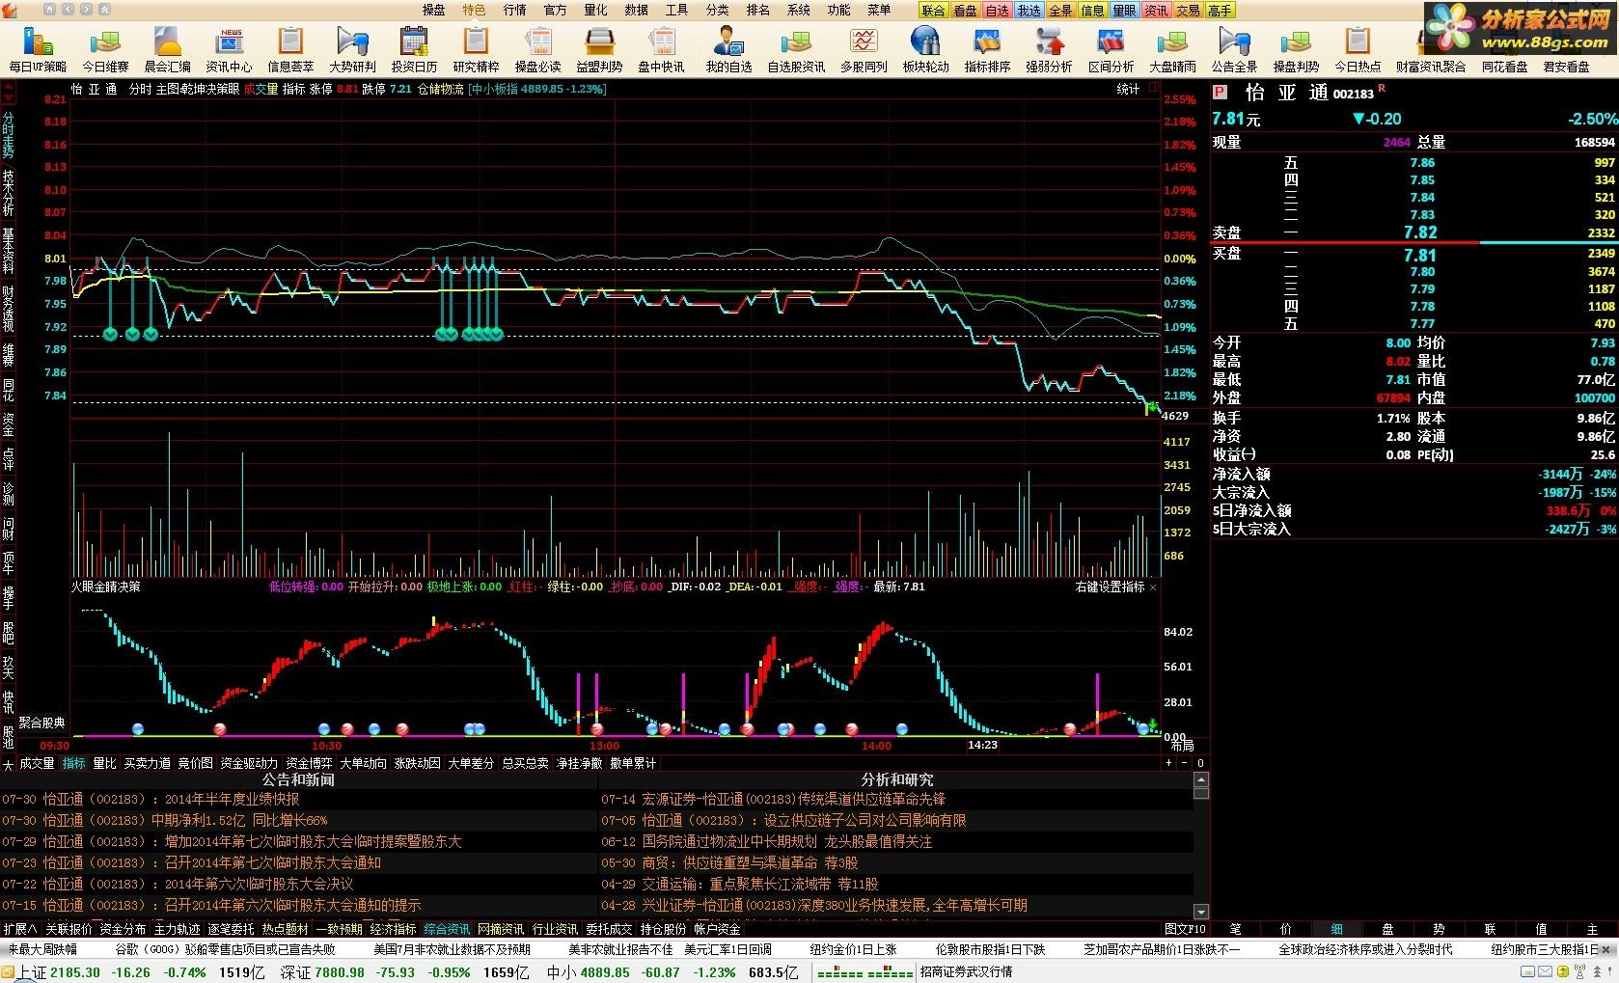Open 公告全景 icon

tap(1234, 49)
